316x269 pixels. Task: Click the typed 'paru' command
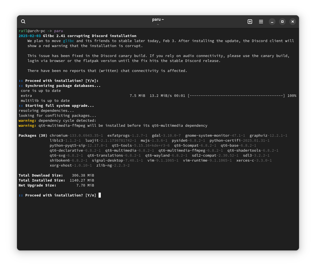tap(58, 31)
